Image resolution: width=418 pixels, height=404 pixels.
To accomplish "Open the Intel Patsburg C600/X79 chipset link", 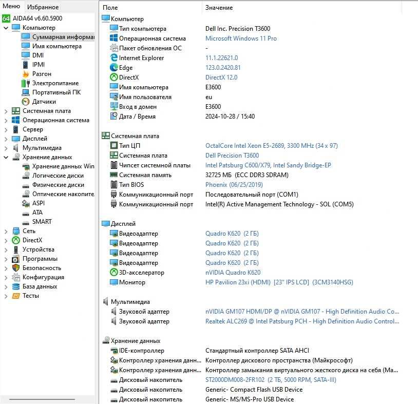I will tap(268, 165).
